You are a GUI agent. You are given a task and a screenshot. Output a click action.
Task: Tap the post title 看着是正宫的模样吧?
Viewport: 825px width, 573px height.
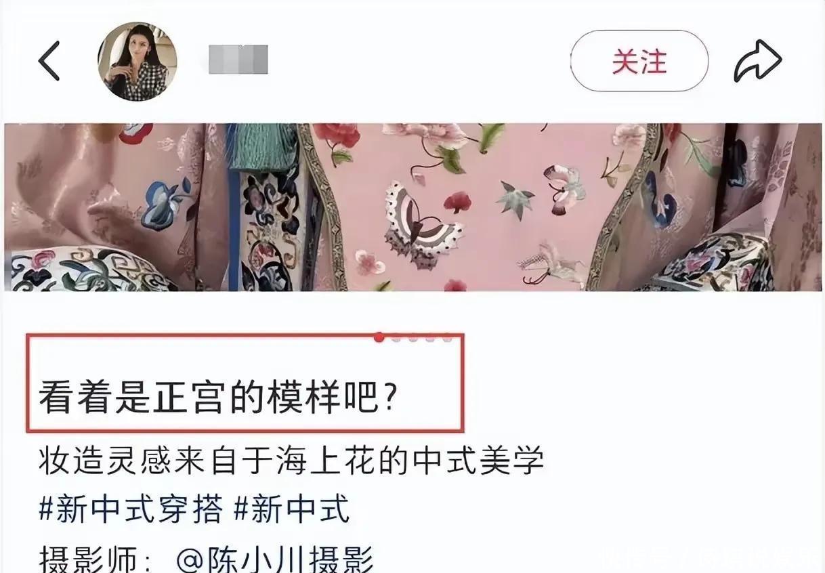[218, 398]
